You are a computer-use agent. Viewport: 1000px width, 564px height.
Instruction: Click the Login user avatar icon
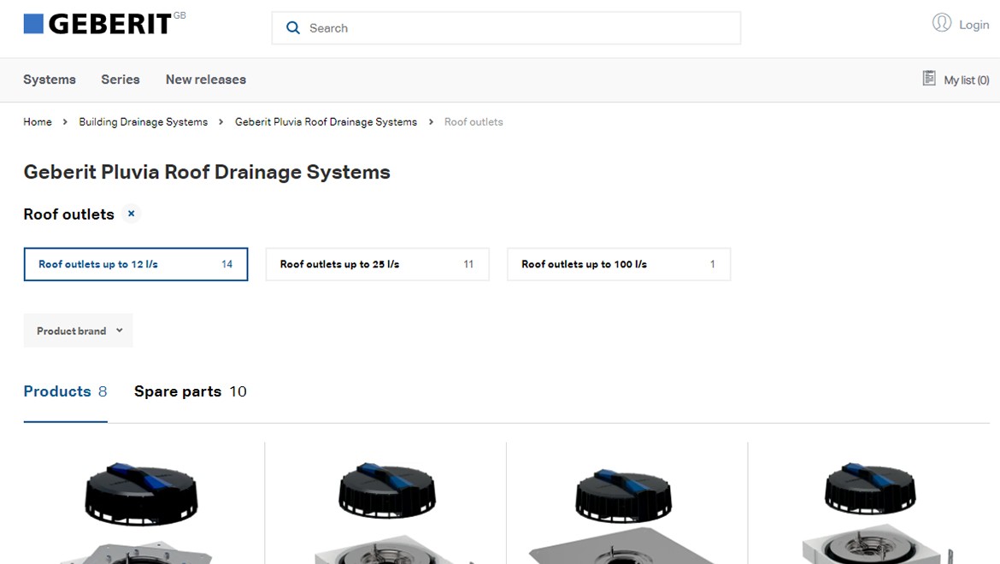(941, 24)
